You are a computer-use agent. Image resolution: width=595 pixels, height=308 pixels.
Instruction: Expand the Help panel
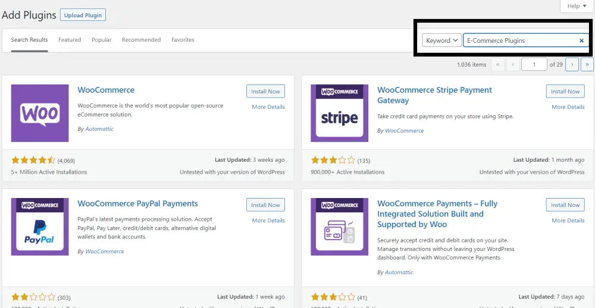coord(577,6)
